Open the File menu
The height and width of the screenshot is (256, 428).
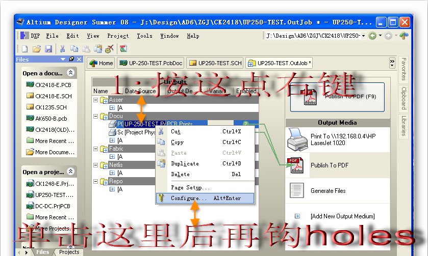tap(52, 36)
